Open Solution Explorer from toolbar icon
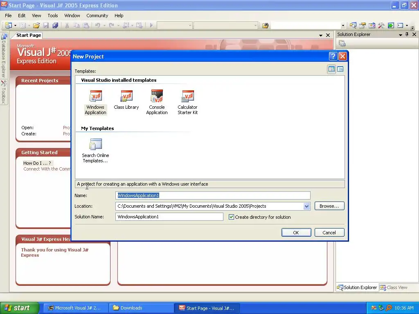 (353, 25)
